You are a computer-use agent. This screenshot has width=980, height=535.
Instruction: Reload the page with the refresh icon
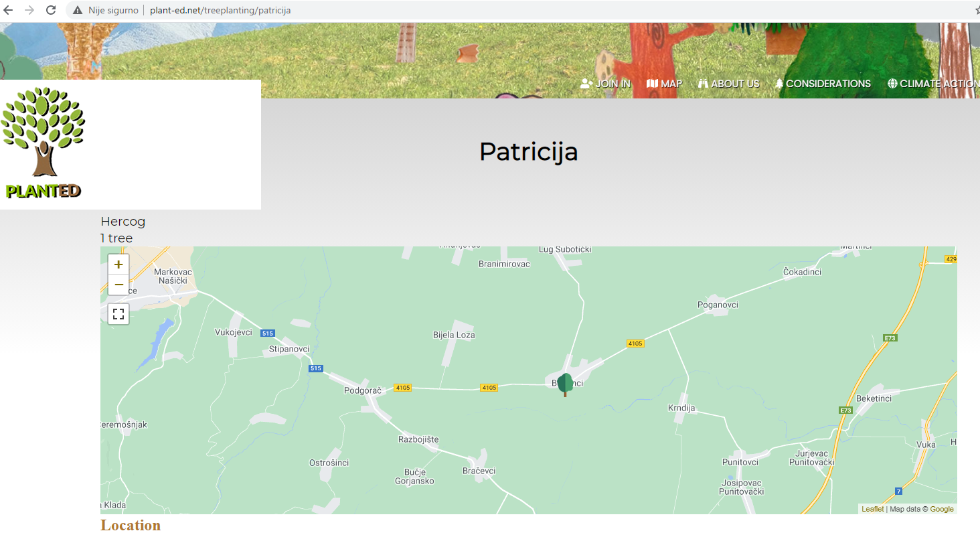[x=51, y=10]
